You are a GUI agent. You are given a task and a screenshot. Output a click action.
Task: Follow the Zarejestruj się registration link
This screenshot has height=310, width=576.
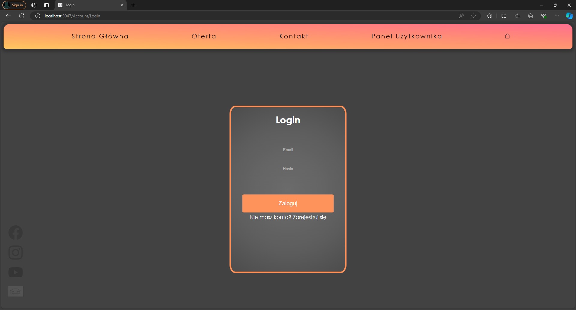click(x=309, y=217)
